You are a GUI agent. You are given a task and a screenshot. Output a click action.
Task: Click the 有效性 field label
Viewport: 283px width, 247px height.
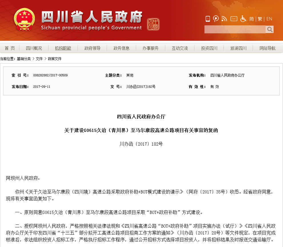pos(197,87)
